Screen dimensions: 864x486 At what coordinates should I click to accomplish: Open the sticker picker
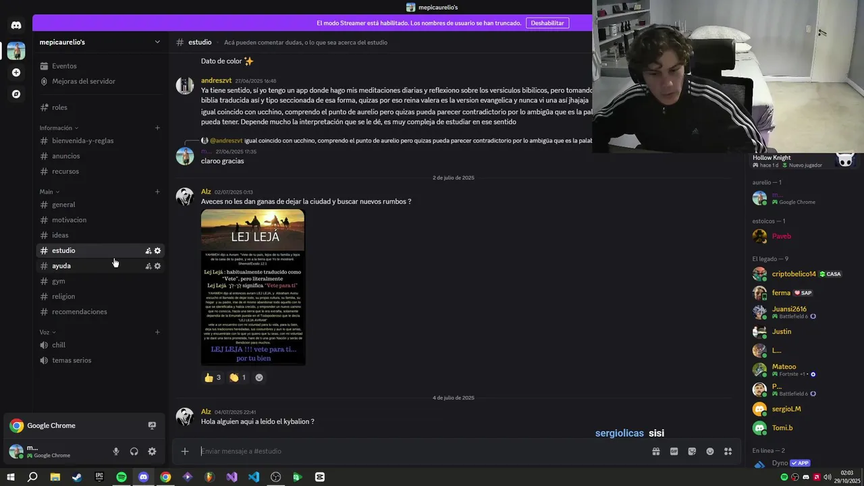692,451
